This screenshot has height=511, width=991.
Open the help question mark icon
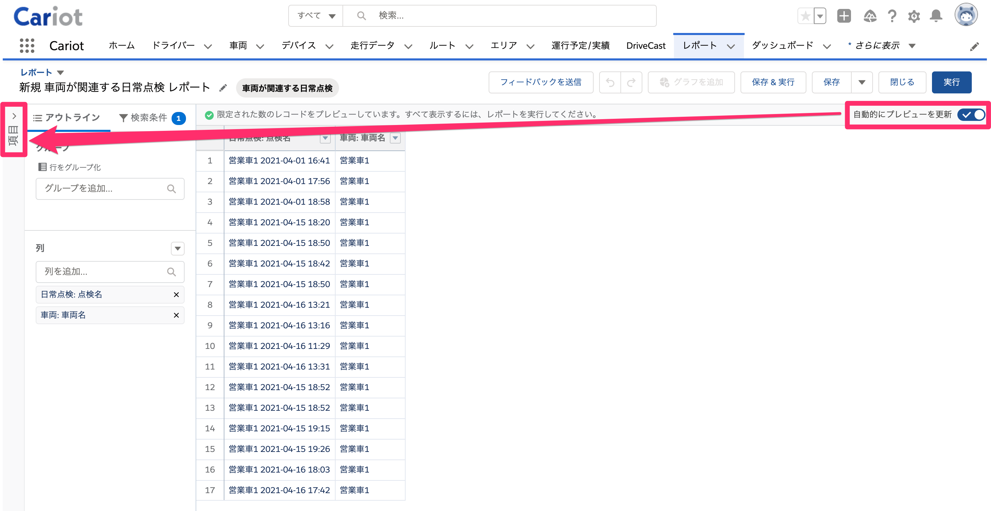click(x=892, y=16)
